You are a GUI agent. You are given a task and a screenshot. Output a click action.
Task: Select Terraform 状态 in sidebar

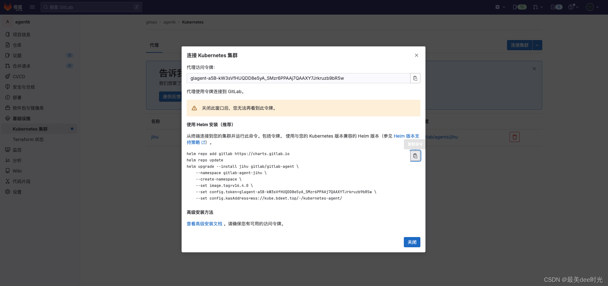click(28, 139)
